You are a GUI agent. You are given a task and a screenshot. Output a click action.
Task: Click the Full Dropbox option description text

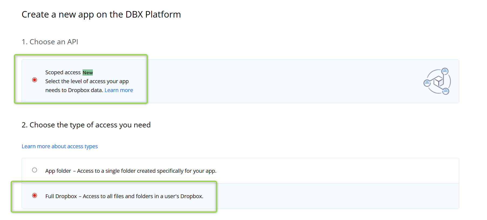pyautogui.click(x=143, y=196)
